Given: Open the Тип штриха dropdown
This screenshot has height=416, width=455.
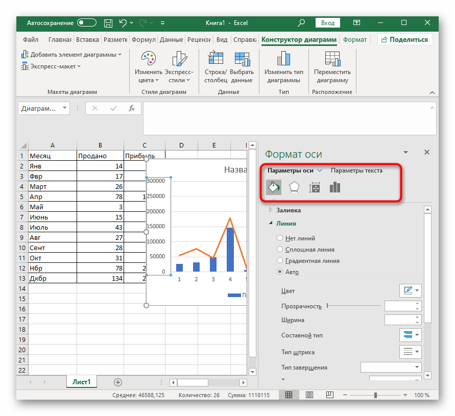Looking at the screenshot, I should point(410,352).
